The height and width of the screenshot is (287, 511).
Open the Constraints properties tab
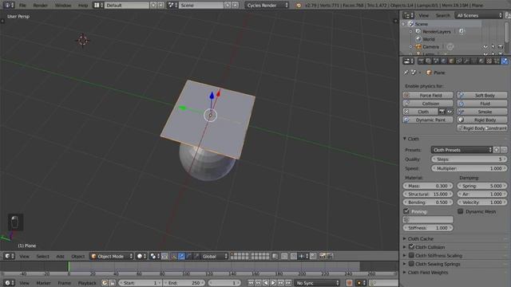(x=459, y=61)
